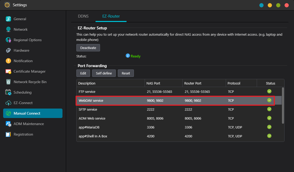This screenshot has width=294, height=172.
Task: Open General settings icon in sidebar
Action: click(x=8, y=19)
